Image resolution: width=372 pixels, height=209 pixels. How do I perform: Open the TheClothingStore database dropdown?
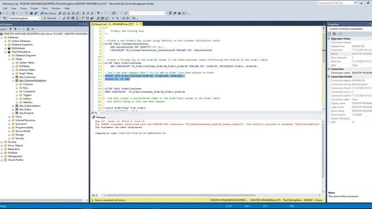tap(40, 18)
